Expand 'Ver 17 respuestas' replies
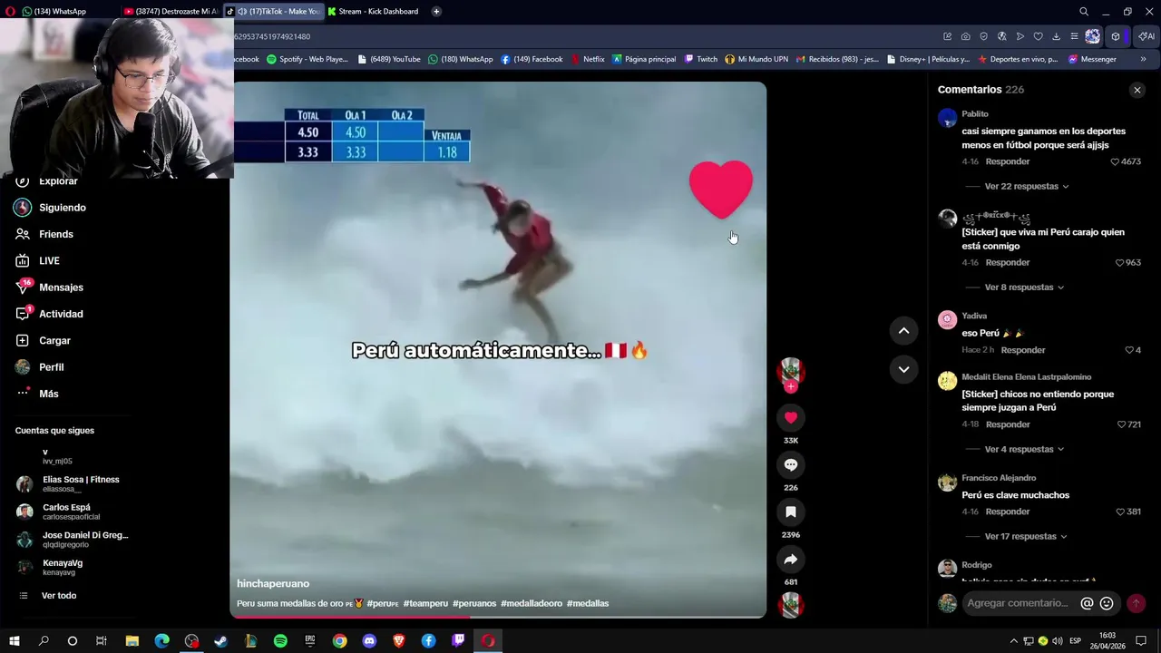 coord(1026,536)
